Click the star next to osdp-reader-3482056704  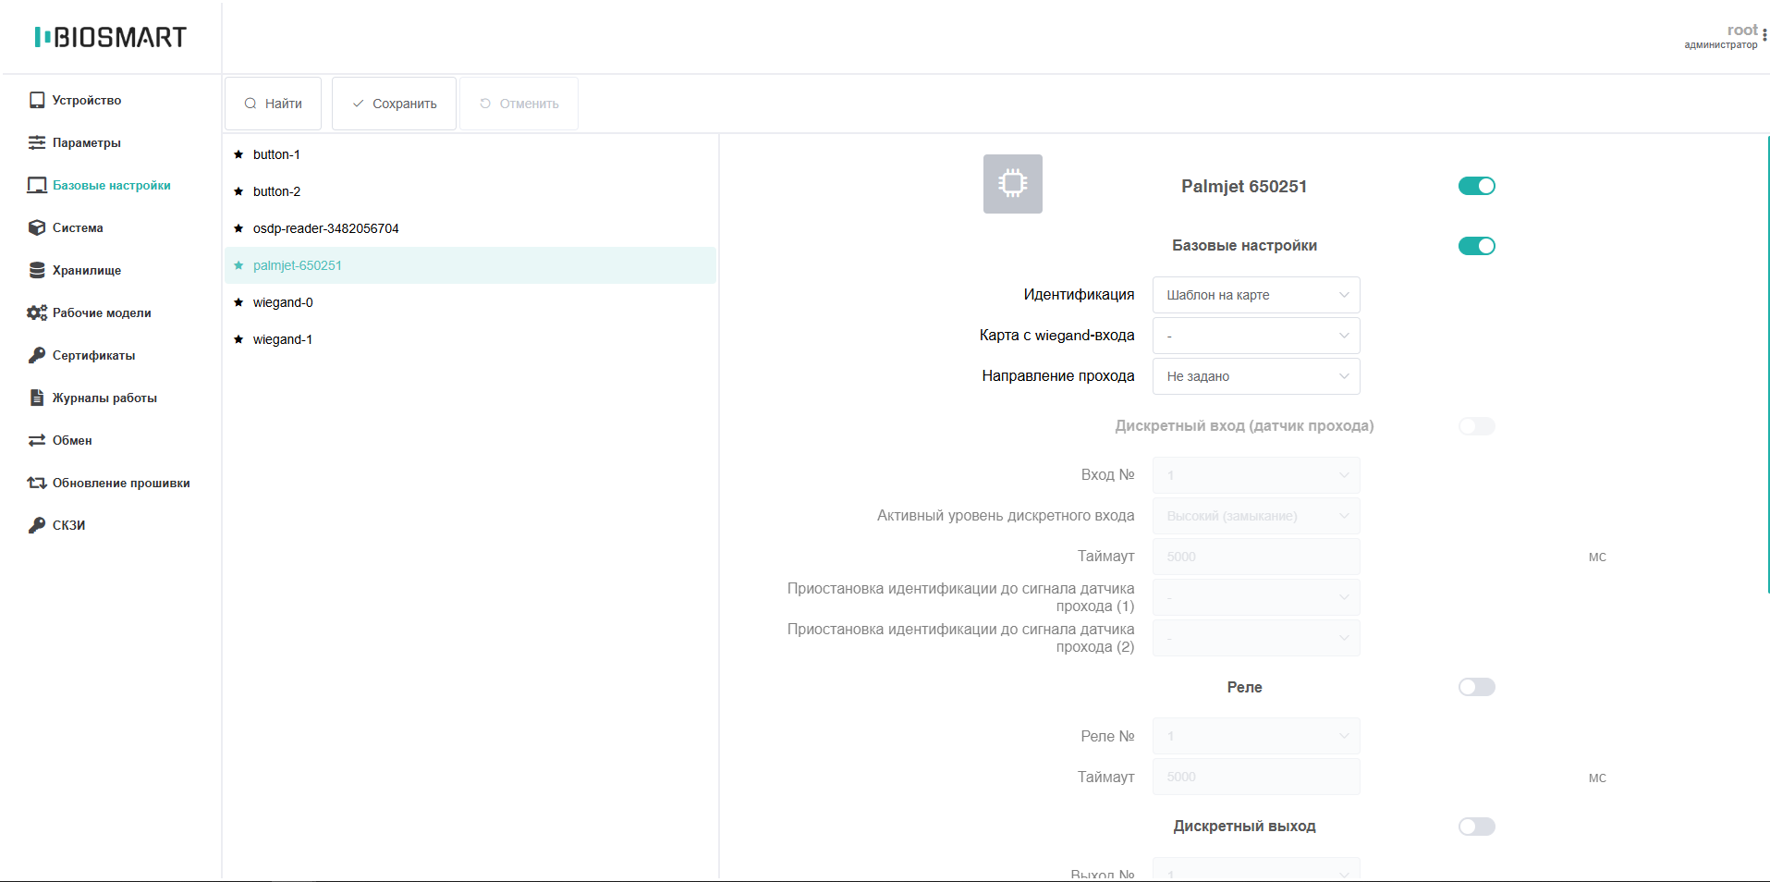238,228
